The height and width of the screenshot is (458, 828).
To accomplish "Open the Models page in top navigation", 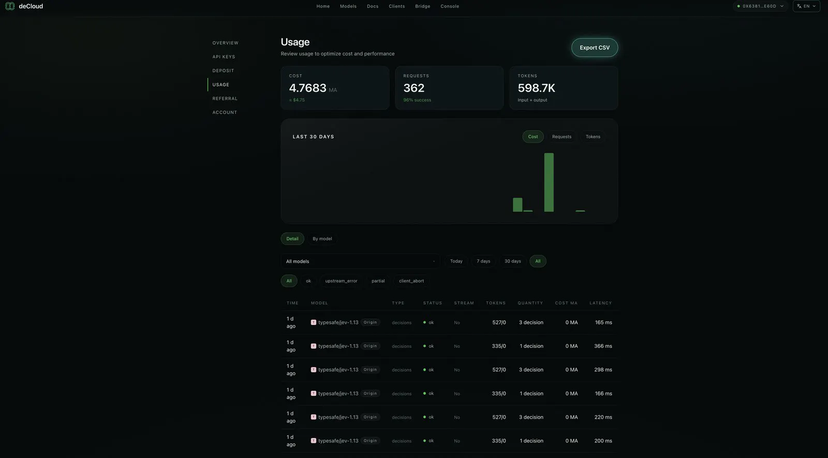I will coord(348,6).
